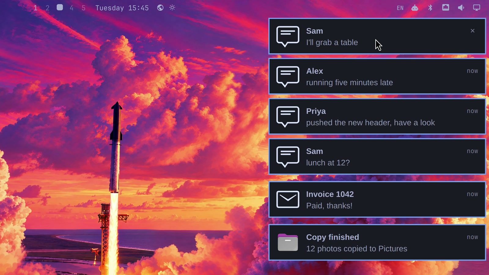Open Alex's "running five minutes late" message
The image size is (489, 275).
point(349,82)
